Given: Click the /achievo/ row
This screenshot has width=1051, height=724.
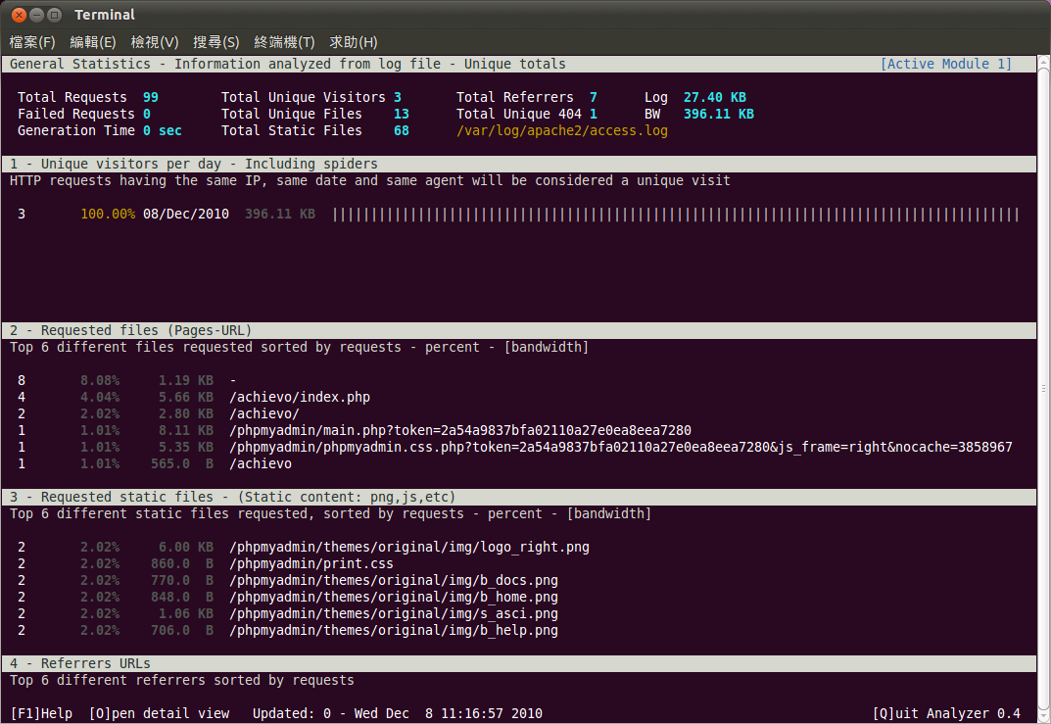Looking at the screenshot, I should (519, 413).
